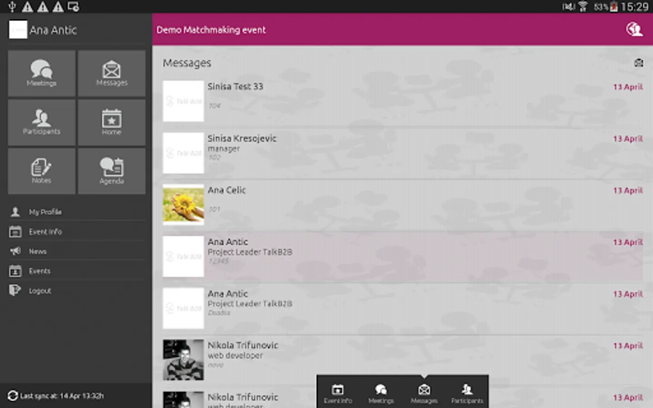Click 13 April date on Sinisa Test 33 row
This screenshot has width=653, height=408.
(628, 87)
